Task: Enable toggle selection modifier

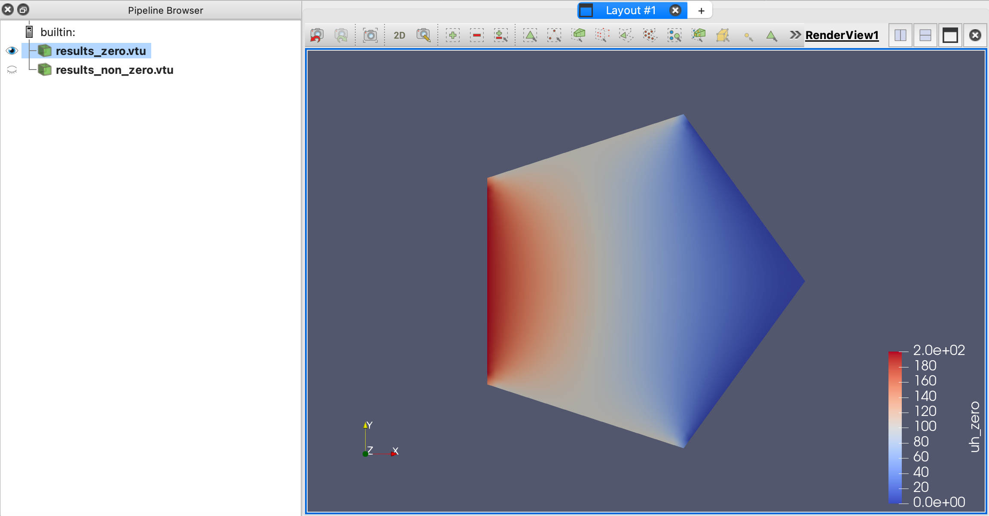Action: [501, 35]
